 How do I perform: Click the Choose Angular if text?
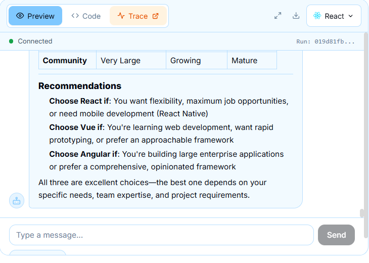pos(84,154)
